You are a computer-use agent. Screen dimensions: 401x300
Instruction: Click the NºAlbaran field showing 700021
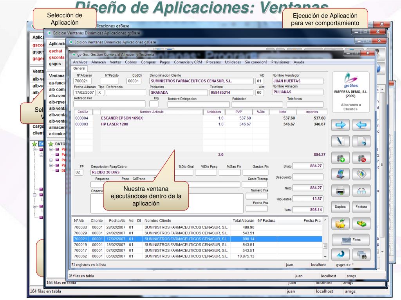83,81
